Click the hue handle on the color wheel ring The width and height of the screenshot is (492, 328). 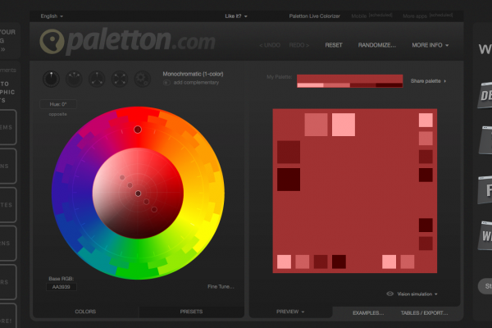(138, 130)
